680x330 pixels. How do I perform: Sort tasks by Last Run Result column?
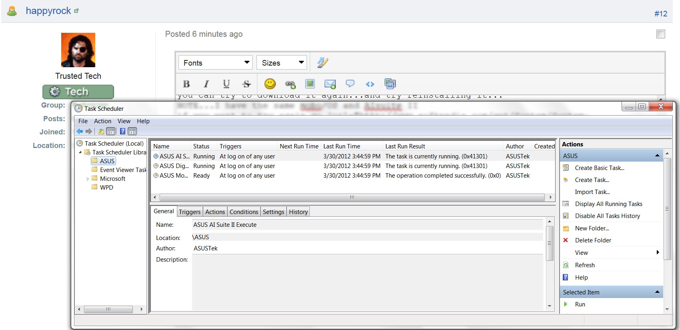pos(443,146)
